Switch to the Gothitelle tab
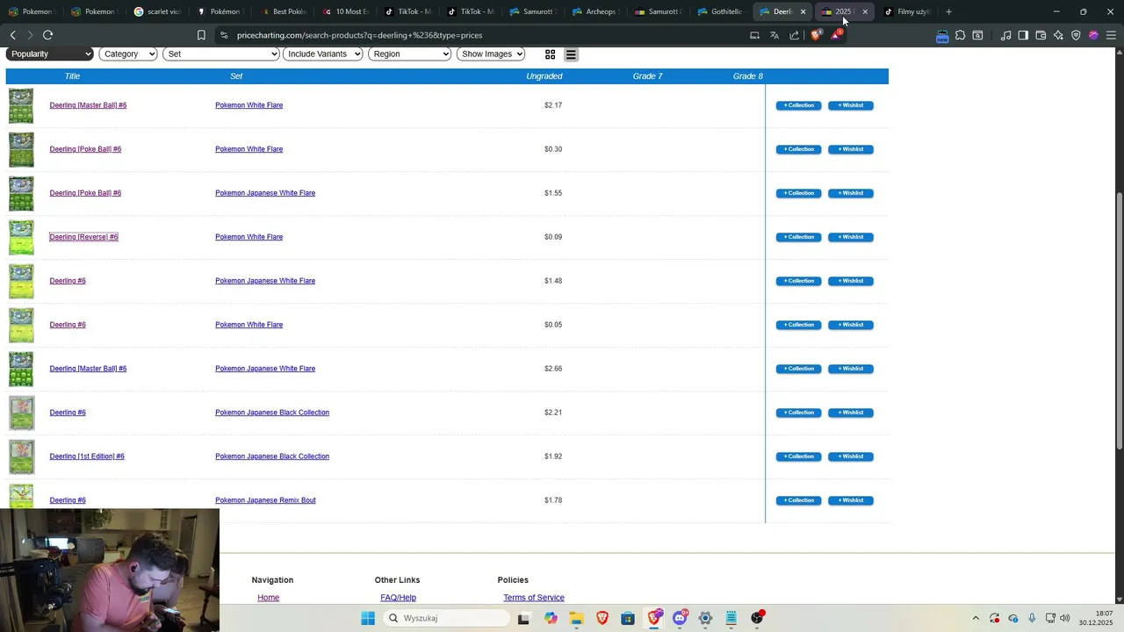The image size is (1124, 632). point(721,11)
